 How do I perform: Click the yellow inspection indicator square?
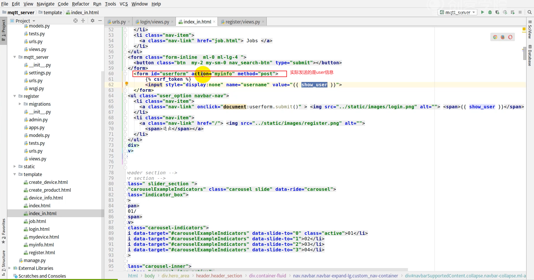coord(524,29)
